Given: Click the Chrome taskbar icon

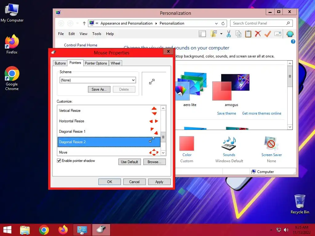Looking at the screenshot, I should [44, 230].
